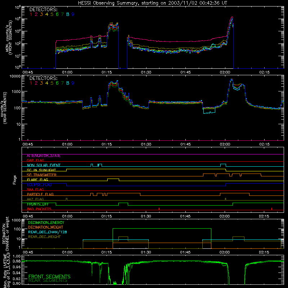
Task: Click the 10000 tick label on rear segments axis
Action: (x=15, y=76)
